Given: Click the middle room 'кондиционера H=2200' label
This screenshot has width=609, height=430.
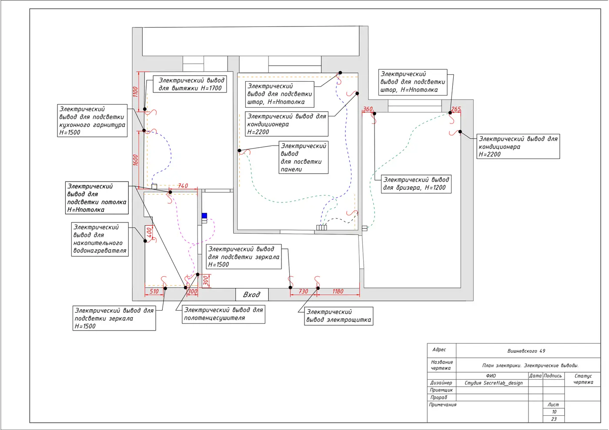Looking at the screenshot, I should click(x=287, y=124).
